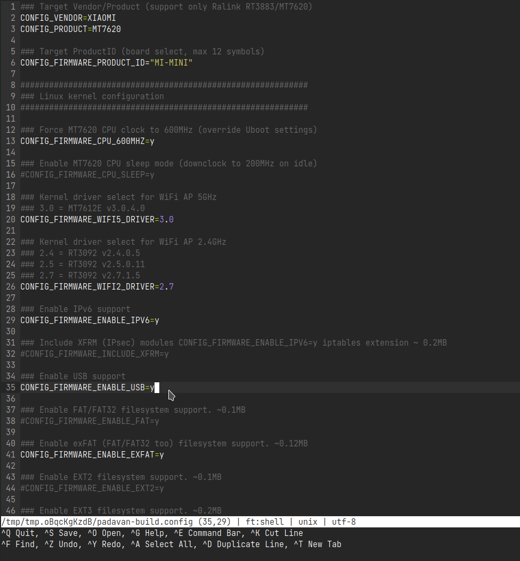Click "Enable EXT3 filesystem support" comment
Viewport: 520px width, 561px height.
pos(121,511)
